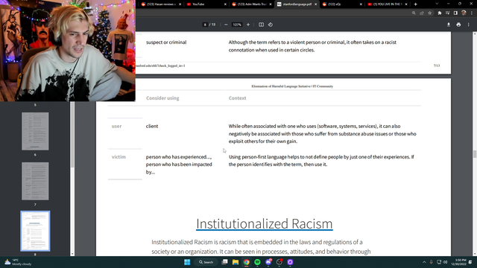
Task: Download the PDF file
Action: coord(449,25)
